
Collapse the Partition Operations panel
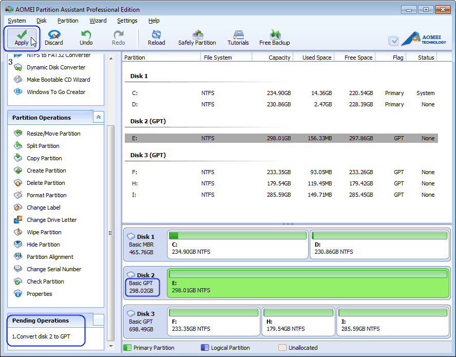pos(98,117)
